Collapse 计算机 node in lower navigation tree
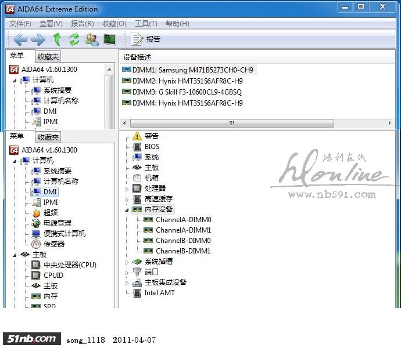The height and width of the screenshot is (348, 401). pos(15,161)
